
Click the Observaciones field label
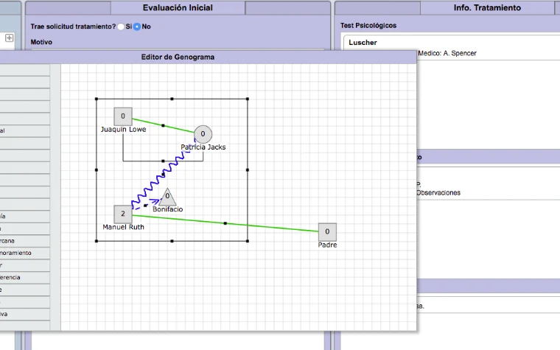pyautogui.click(x=438, y=193)
